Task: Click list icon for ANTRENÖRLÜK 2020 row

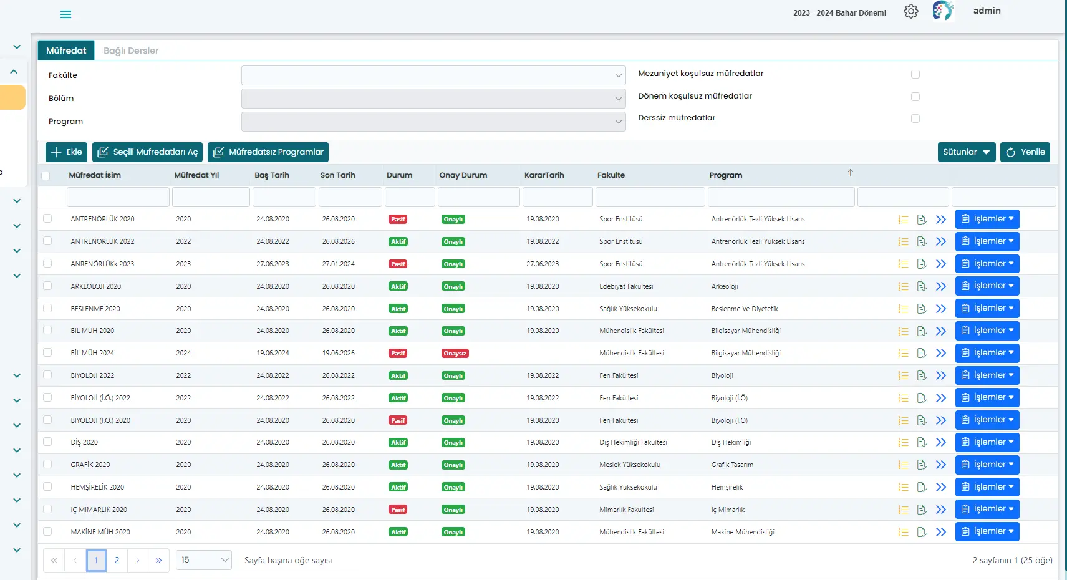Action: point(903,220)
